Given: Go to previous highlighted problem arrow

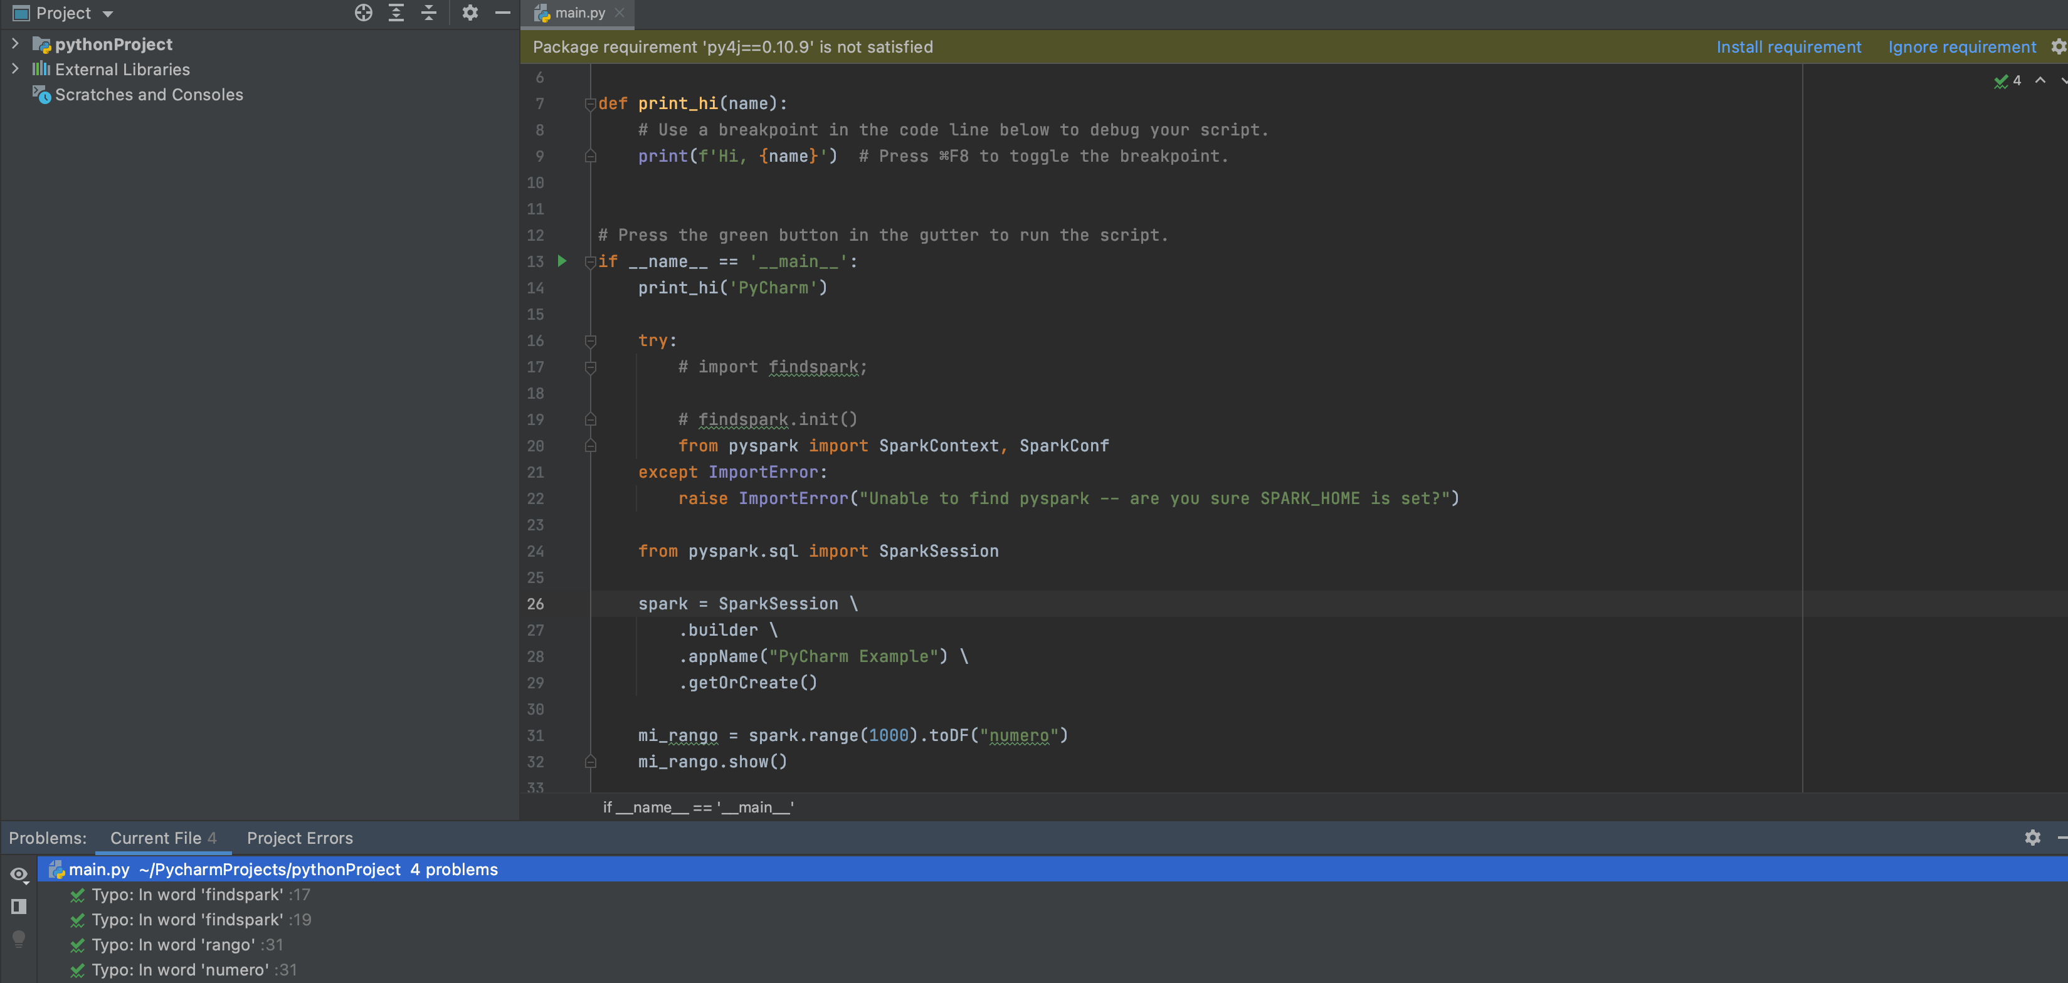Looking at the screenshot, I should coord(2040,80).
